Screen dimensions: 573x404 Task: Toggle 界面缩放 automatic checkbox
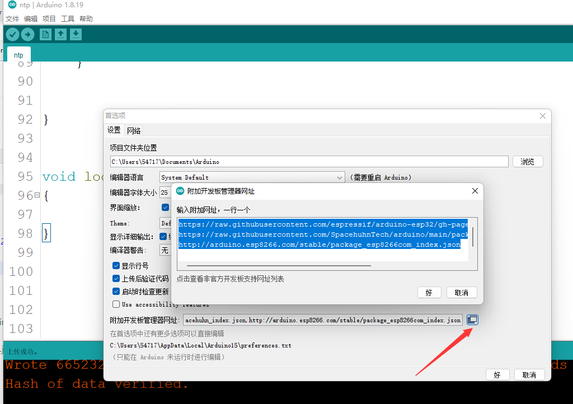coord(165,208)
